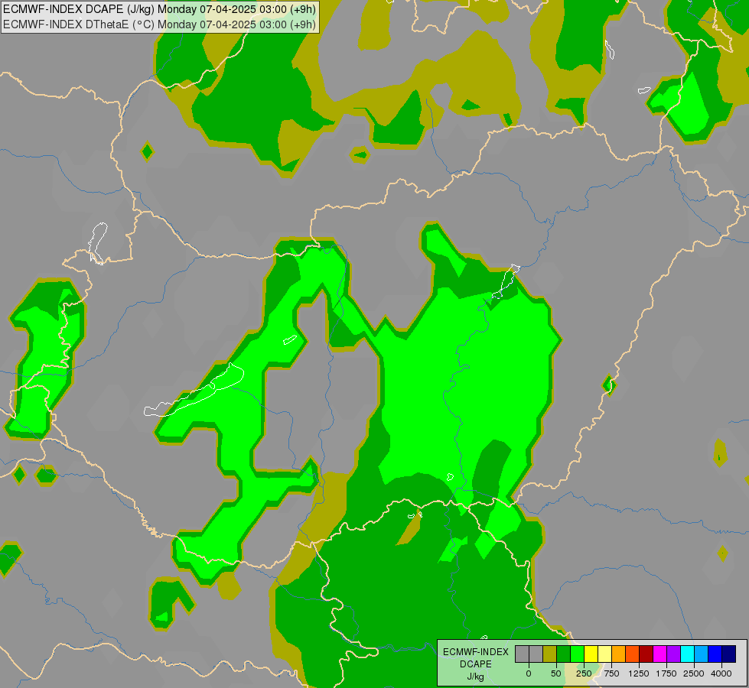Select the purple legend swatch
749x688 pixels.
point(673,654)
